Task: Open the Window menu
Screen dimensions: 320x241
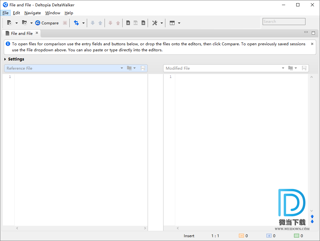Action: (x=53, y=13)
